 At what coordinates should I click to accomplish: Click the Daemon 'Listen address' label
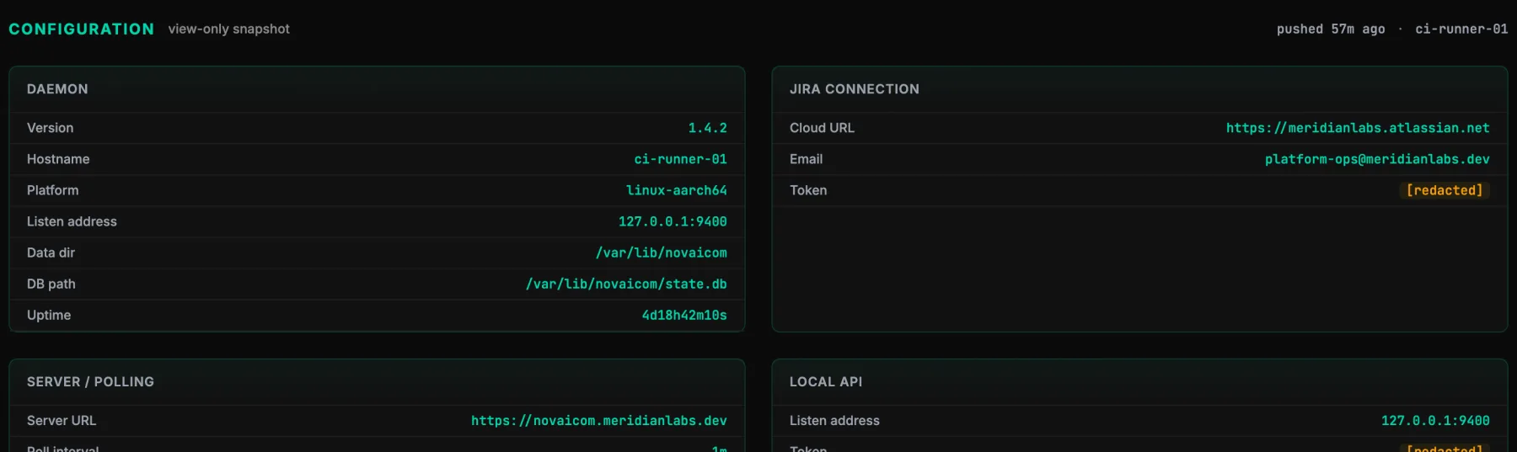click(x=72, y=221)
